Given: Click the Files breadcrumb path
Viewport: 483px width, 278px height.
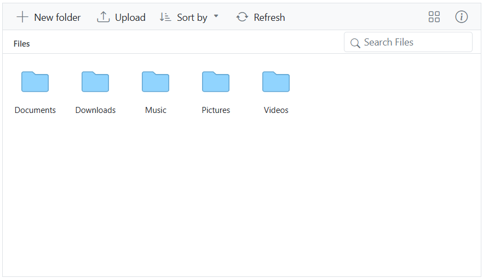Looking at the screenshot, I should 22,44.
